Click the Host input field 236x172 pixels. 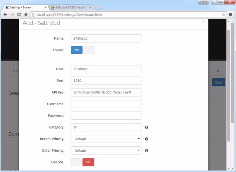tap(106, 69)
